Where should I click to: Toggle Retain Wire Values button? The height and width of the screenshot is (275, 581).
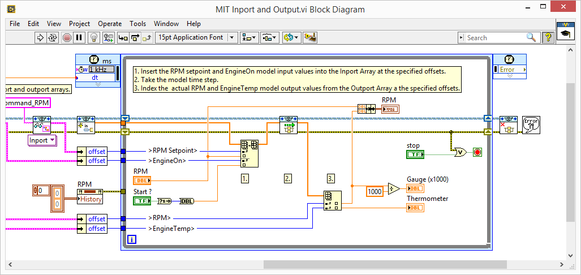pyautogui.click(x=109, y=37)
